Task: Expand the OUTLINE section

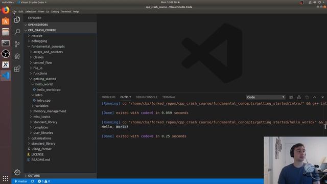Action: (x=60, y=176)
